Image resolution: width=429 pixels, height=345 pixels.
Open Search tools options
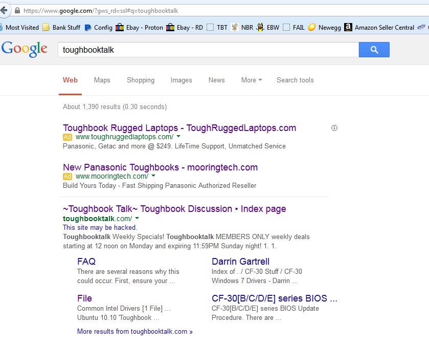295,80
